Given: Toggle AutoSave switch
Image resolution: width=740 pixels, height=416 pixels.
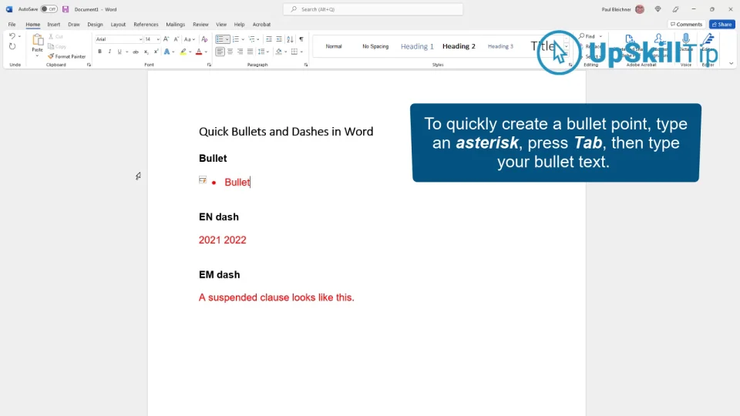Looking at the screenshot, I should pos(49,9).
